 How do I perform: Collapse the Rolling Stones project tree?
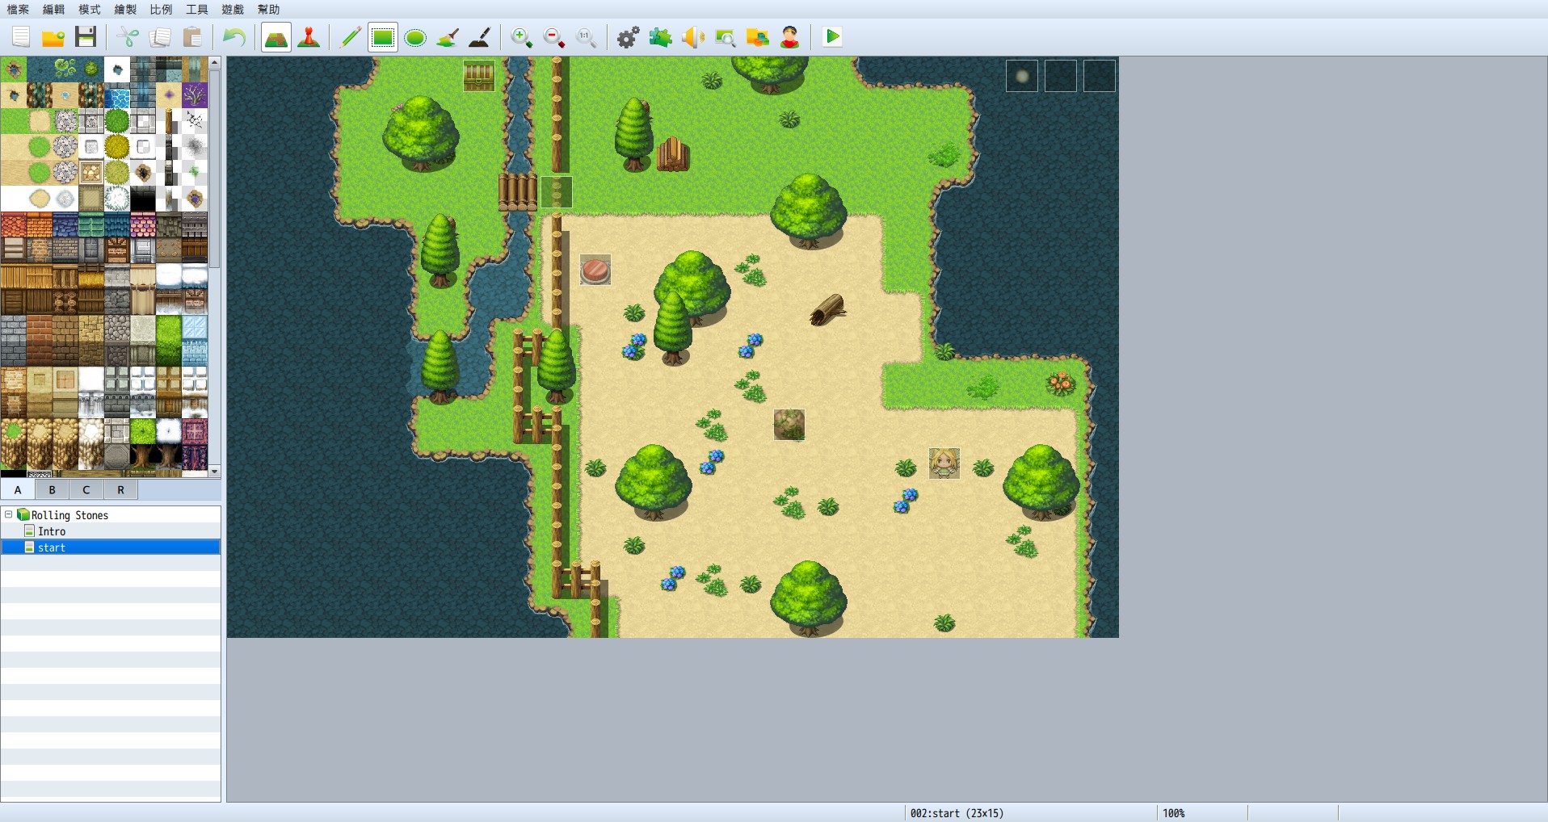click(x=8, y=514)
